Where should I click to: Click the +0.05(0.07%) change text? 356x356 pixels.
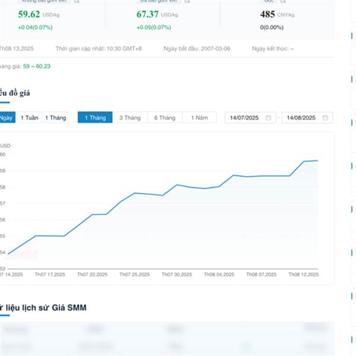point(154,27)
